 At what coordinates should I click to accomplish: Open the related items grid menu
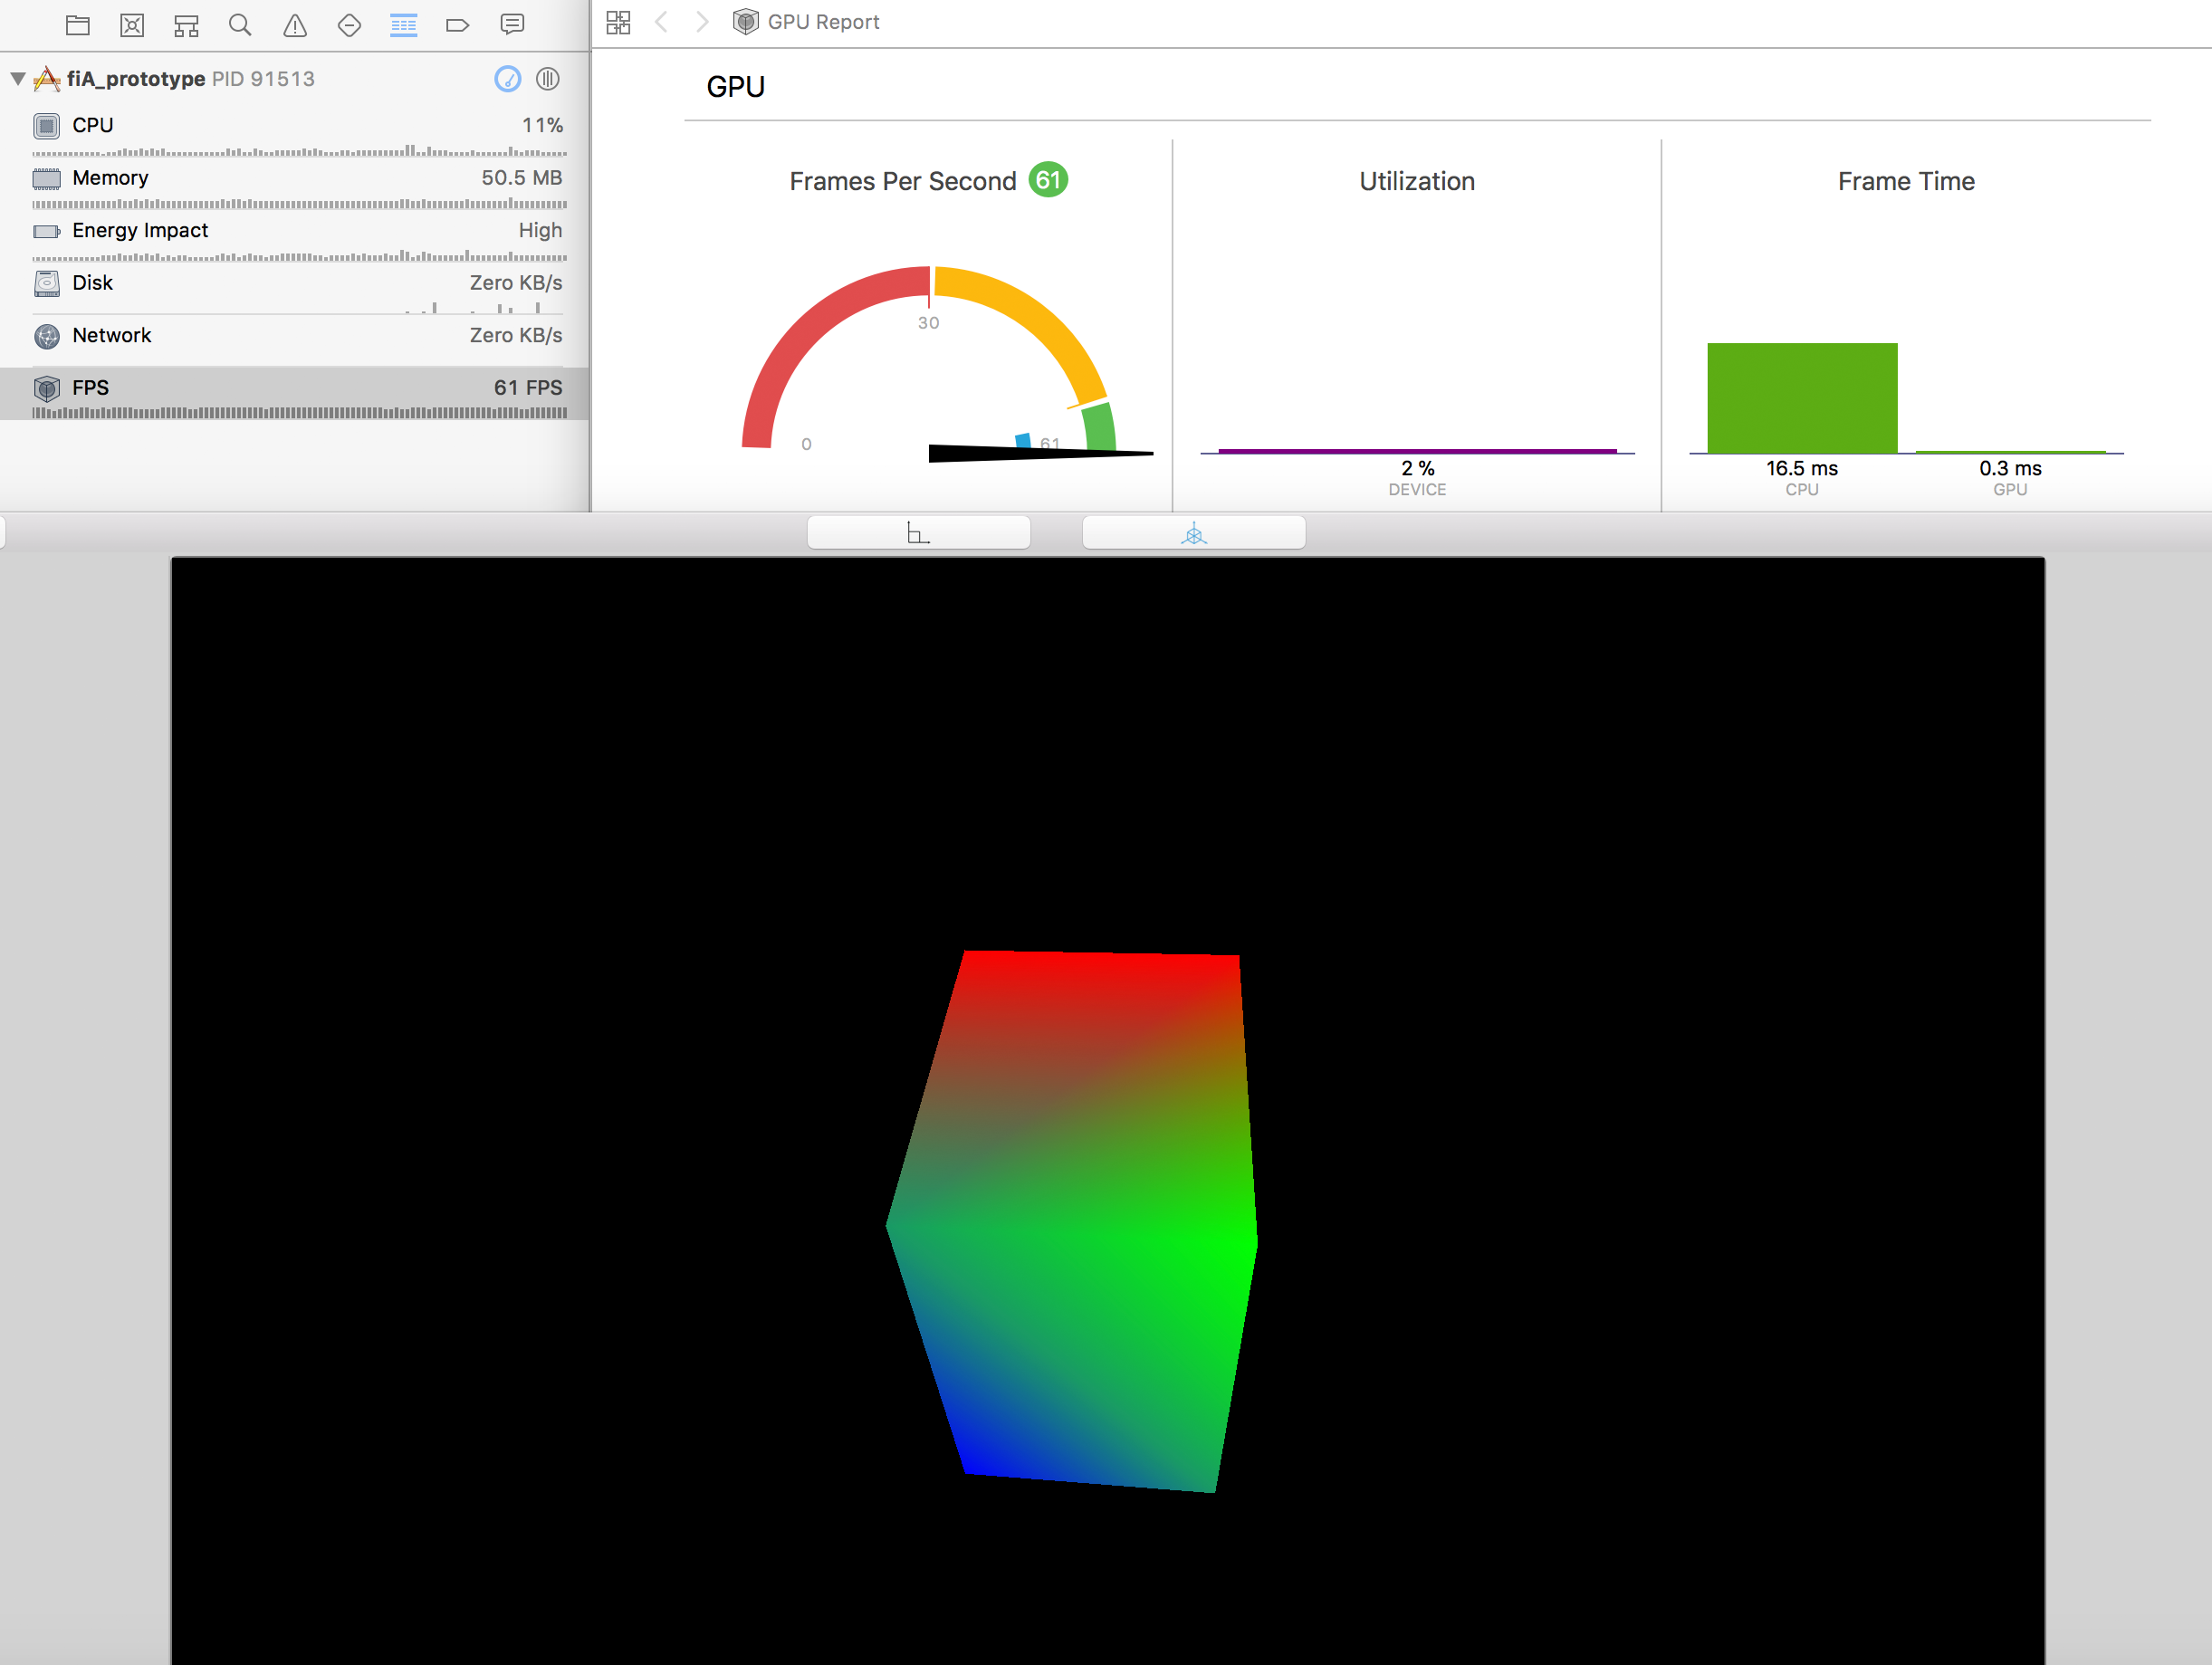(x=618, y=22)
